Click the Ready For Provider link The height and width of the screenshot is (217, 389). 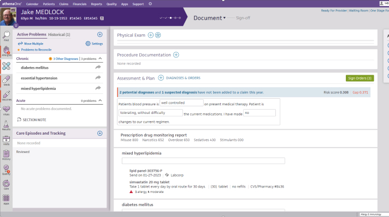(x=334, y=11)
